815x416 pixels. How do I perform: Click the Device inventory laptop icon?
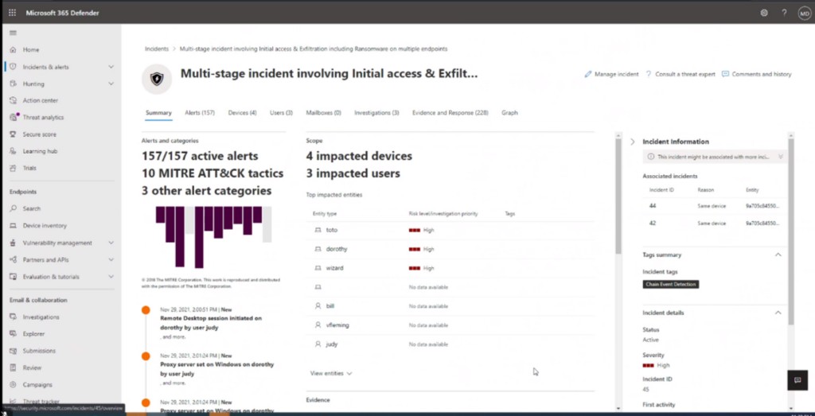click(13, 226)
